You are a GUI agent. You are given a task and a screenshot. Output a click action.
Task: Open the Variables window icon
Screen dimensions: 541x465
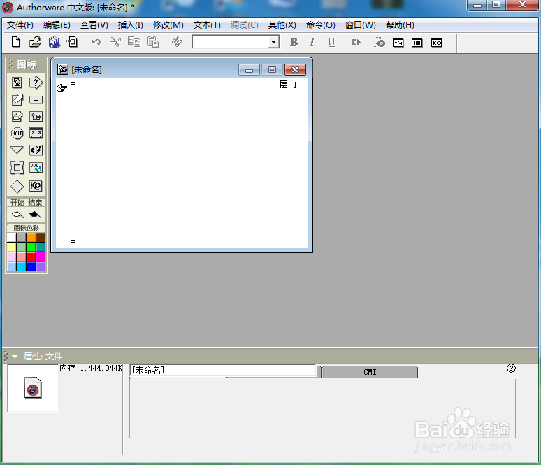(x=417, y=43)
